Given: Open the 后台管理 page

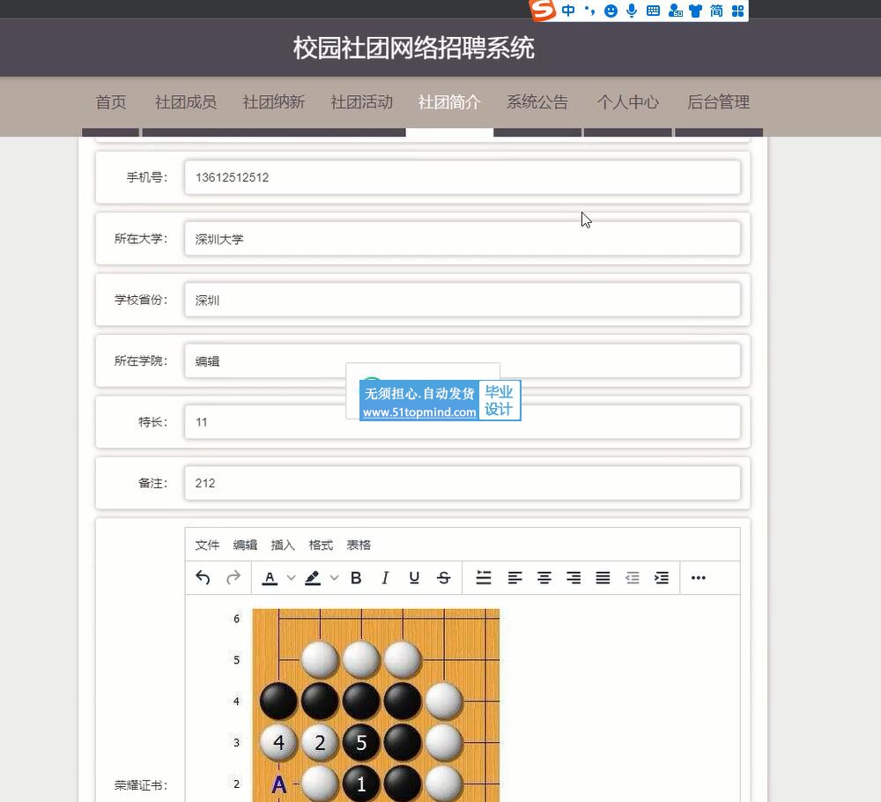Looking at the screenshot, I should pyautogui.click(x=718, y=102).
